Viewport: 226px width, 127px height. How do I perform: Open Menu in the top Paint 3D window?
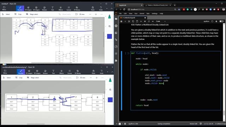(x=4, y=8)
